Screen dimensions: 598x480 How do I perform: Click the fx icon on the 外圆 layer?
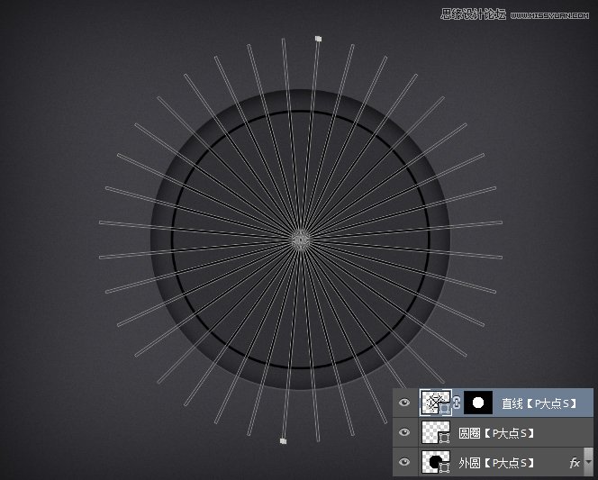[x=574, y=463]
